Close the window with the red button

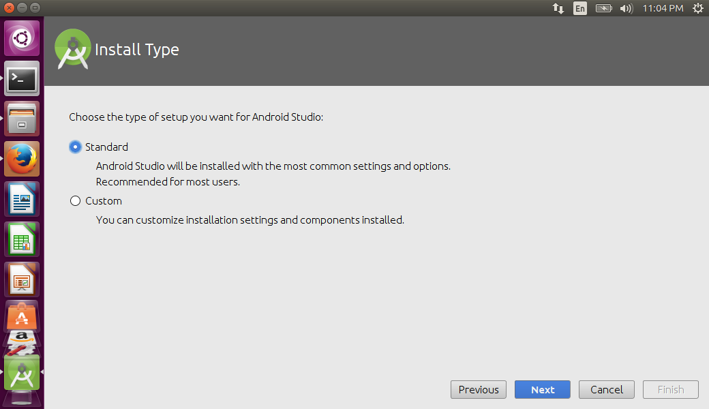[9, 7]
